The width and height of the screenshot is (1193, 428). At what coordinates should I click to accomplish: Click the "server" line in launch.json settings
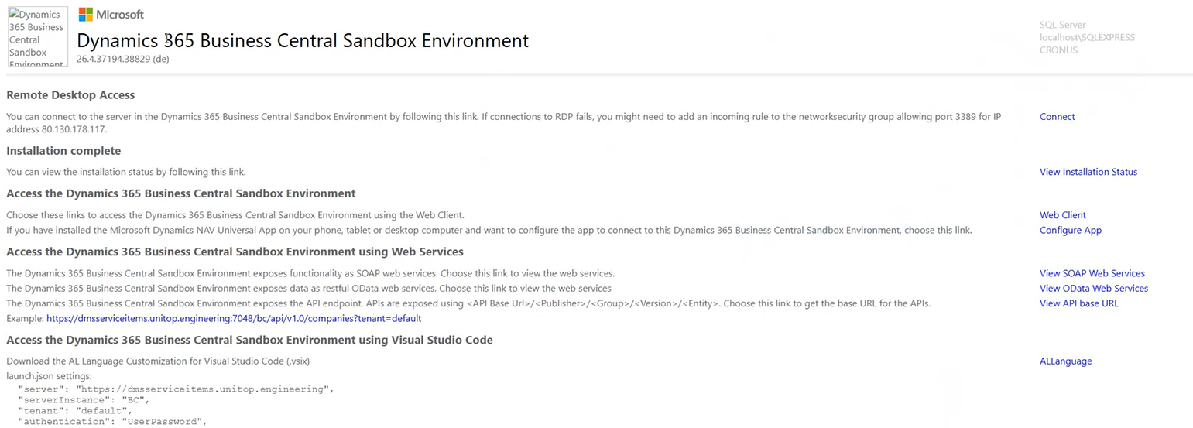(x=176, y=389)
